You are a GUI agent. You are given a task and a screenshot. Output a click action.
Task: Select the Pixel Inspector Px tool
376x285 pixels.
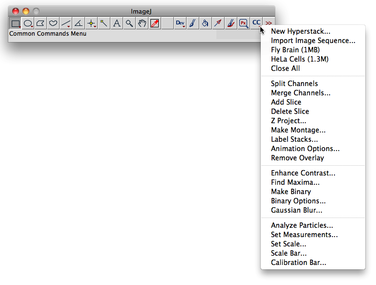pos(244,23)
